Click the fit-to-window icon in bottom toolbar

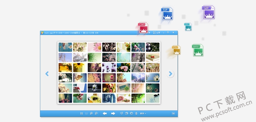click(x=81, y=113)
